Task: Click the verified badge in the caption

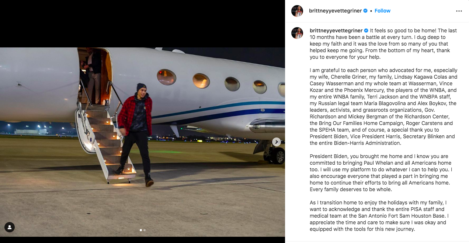Action: [366, 31]
